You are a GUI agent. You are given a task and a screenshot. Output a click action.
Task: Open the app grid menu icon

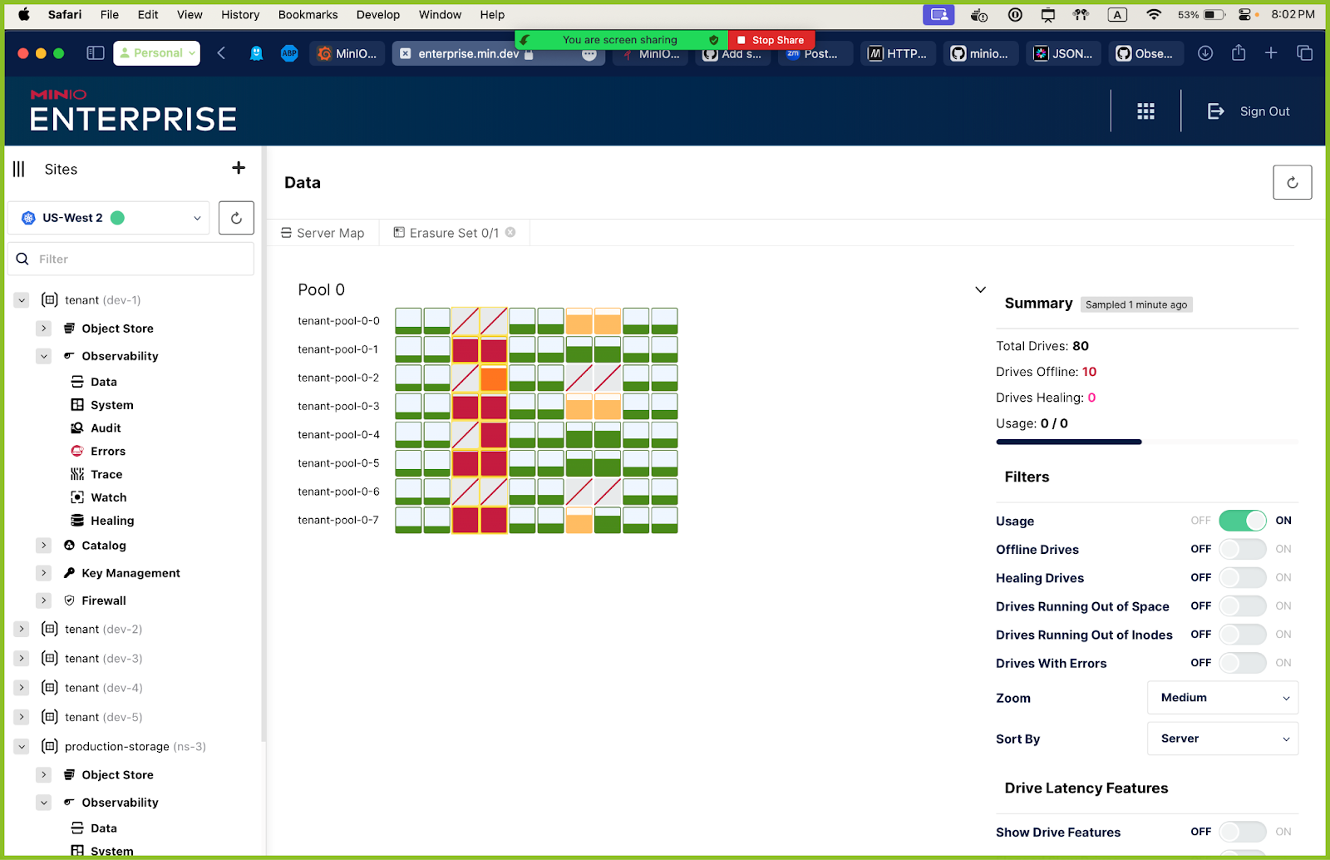1145,111
